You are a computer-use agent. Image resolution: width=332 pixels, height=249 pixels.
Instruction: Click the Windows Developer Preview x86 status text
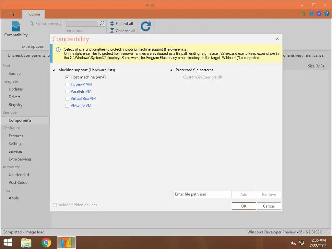(285, 232)
